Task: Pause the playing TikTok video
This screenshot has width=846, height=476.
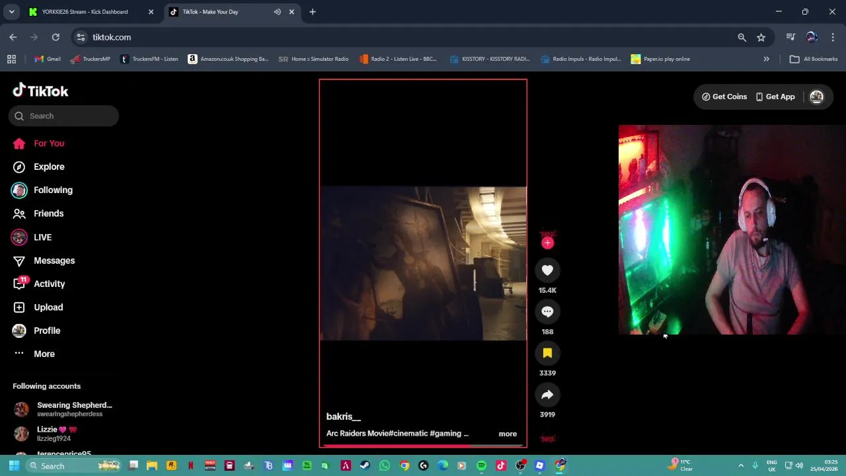Action: 423,263
